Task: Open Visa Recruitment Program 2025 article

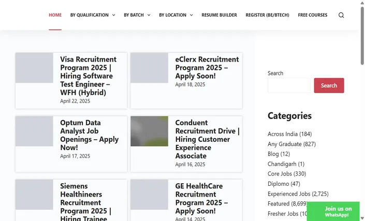Action: click(88, 76)
